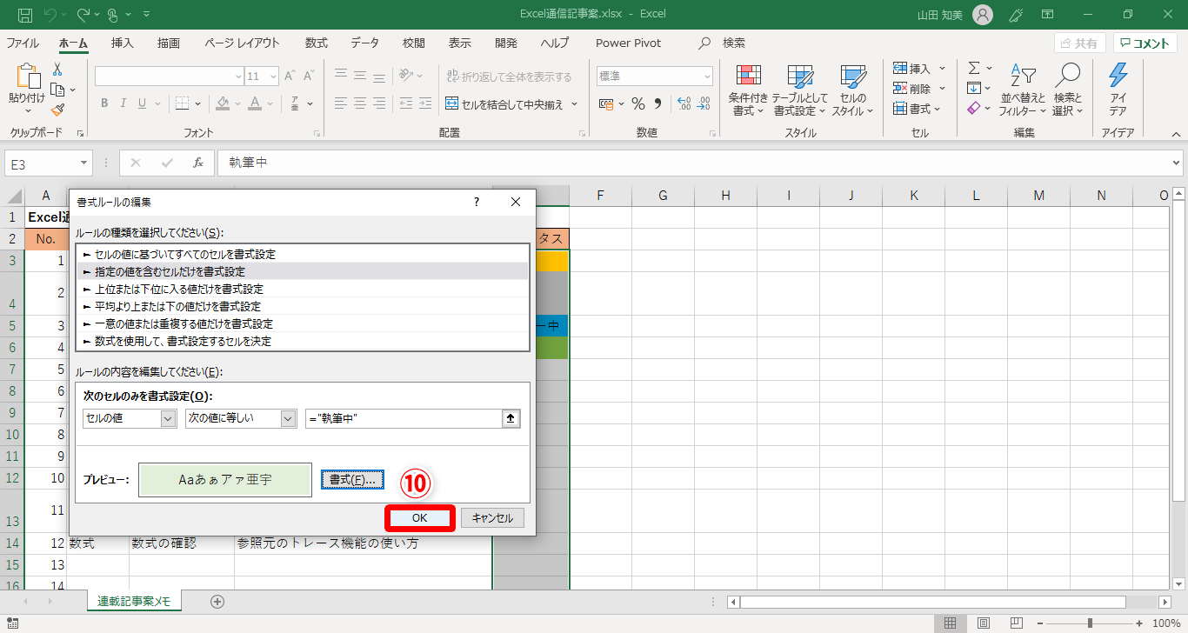Toggle underline formatting in the ribbon

point(143,104)
